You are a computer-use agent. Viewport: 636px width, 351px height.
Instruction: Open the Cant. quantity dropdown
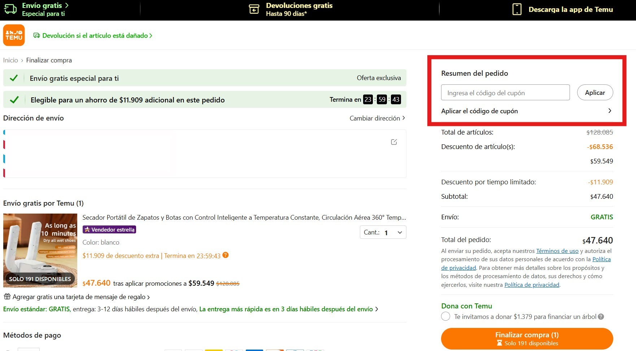coord(383,232)
